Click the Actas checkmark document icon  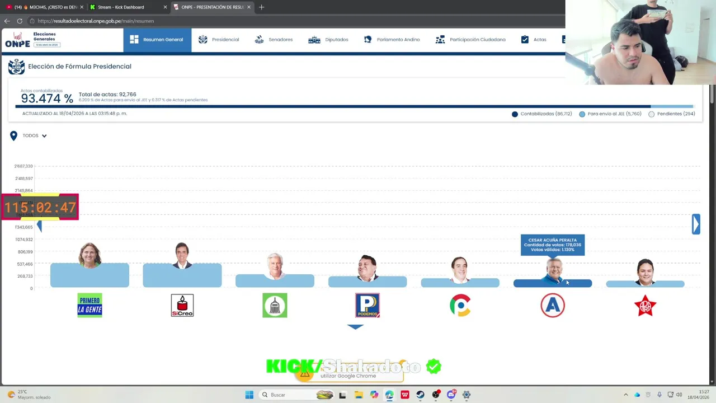525,40
